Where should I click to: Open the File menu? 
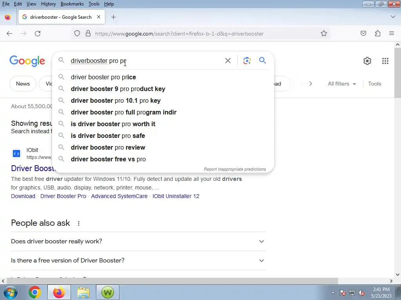[5, 4]
